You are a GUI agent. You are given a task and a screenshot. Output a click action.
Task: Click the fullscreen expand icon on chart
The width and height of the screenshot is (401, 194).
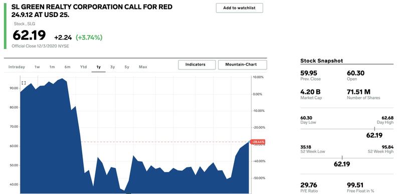pyautogui.click(x=24, y=83)
